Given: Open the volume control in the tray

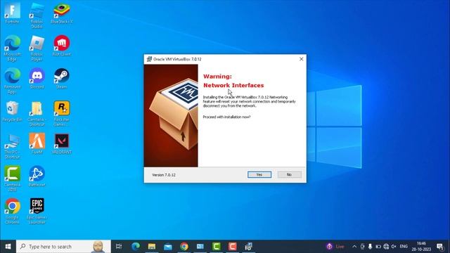Looking at the screenshot, I should (394, 247).
